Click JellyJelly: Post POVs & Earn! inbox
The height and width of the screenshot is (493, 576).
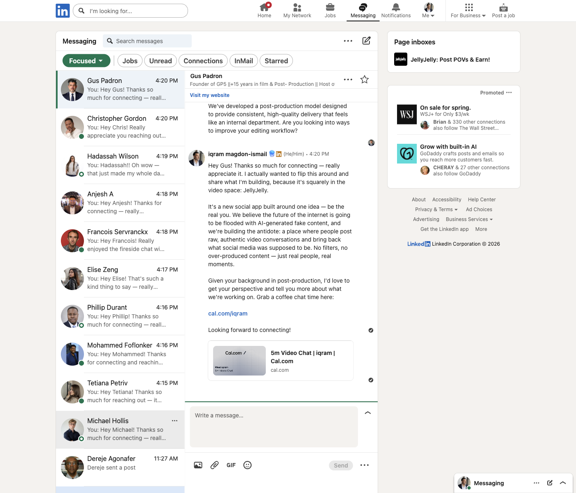[450, 60]
